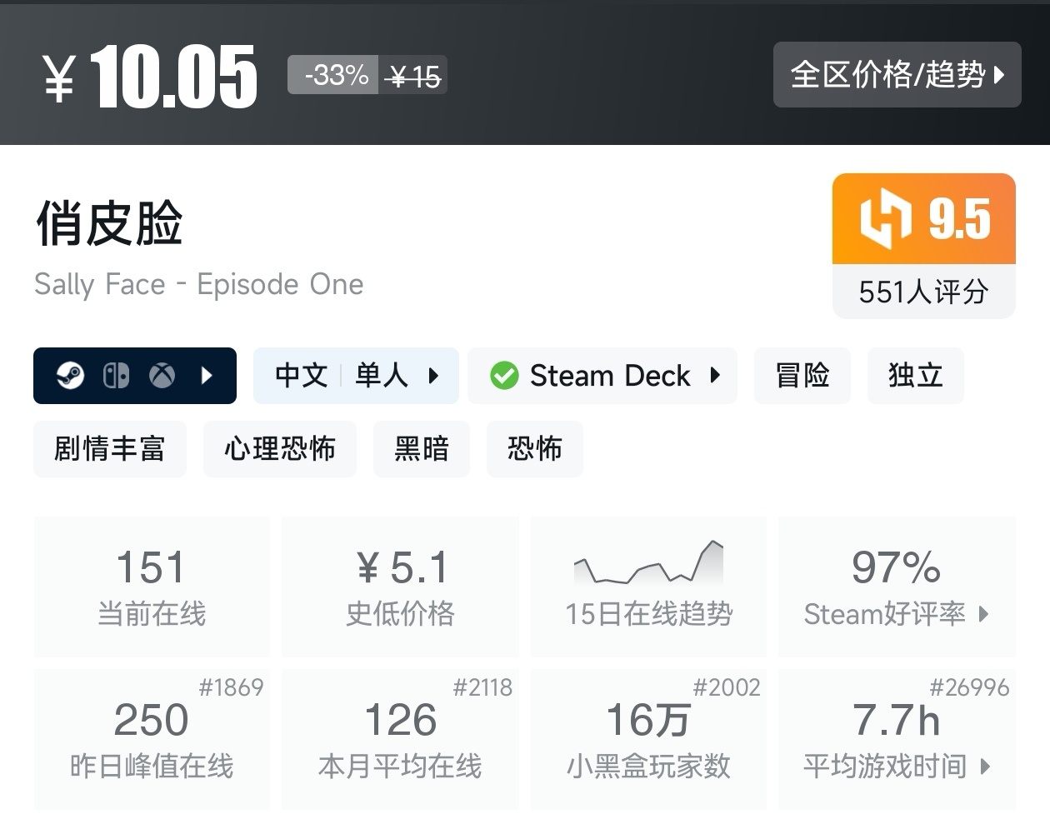Click the Xbox platform icon

click(x=162, y=376)
